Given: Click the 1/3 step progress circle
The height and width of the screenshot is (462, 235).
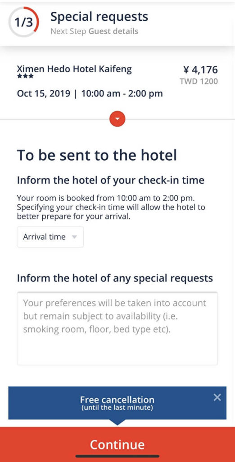Looking at the screenshot, I should pyautogui.click(x=23, y=22).
